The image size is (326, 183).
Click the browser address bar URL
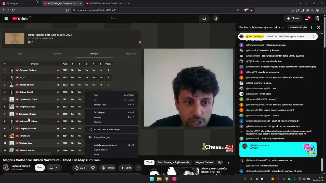(97, 10)
